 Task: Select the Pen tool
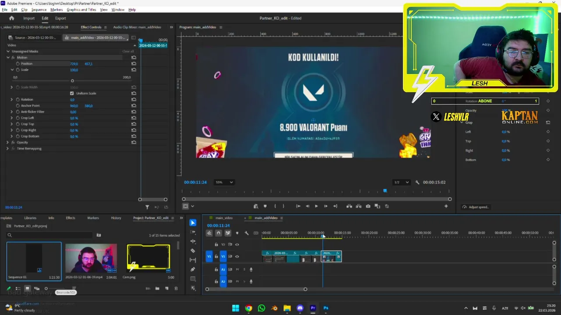click(193, 269)
